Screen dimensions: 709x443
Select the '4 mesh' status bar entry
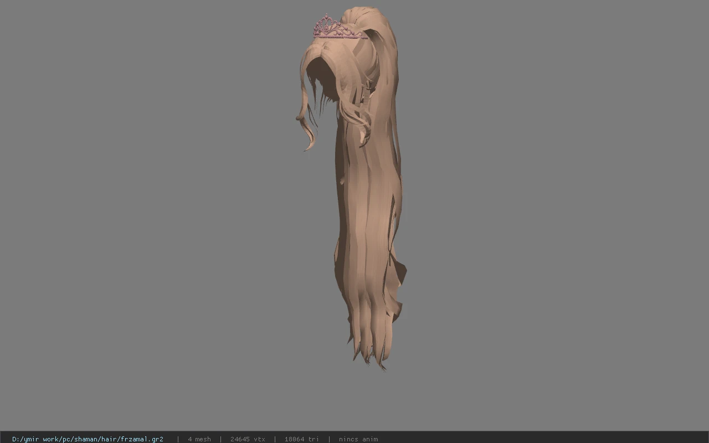199,439
